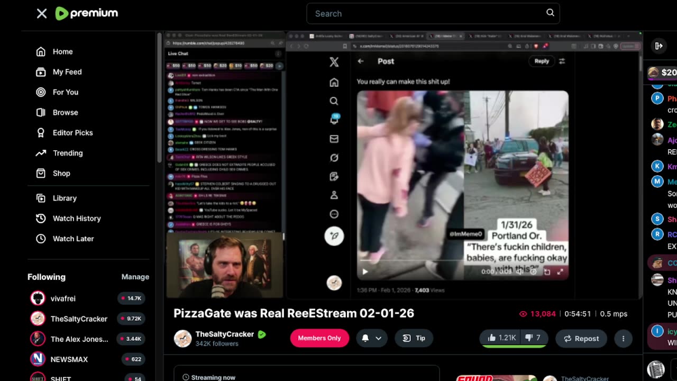Click the Members Only button

coord(319,338)
